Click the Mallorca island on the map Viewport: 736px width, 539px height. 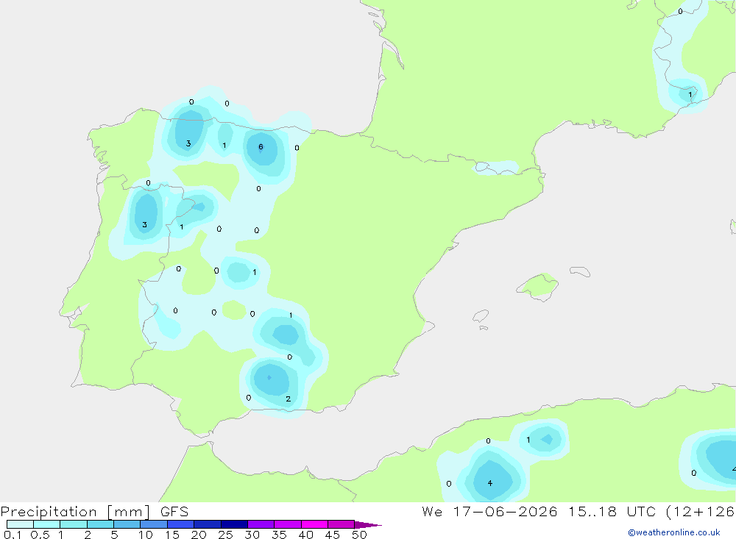pos(538,286)
